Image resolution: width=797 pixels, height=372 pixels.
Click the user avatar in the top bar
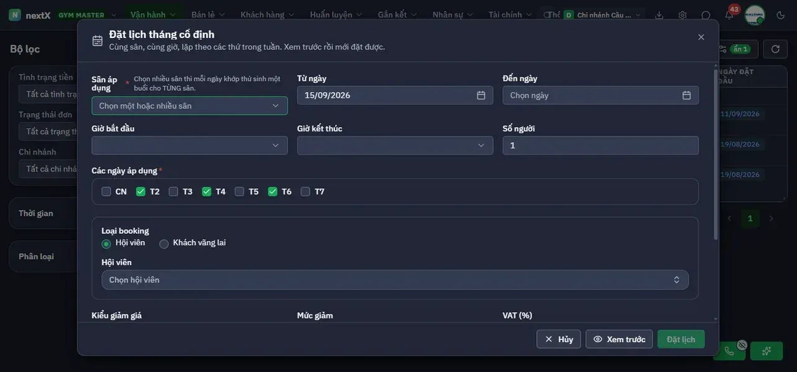[755, 15]
